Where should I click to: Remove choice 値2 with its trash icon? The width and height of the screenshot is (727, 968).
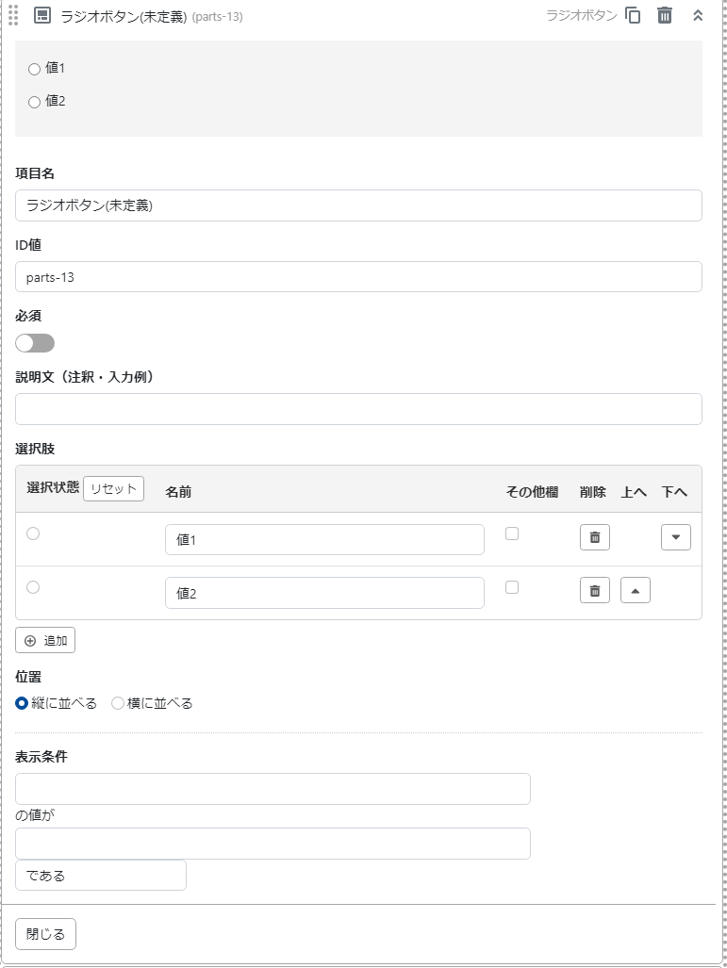pyautogui.click(x=594, y=590)
